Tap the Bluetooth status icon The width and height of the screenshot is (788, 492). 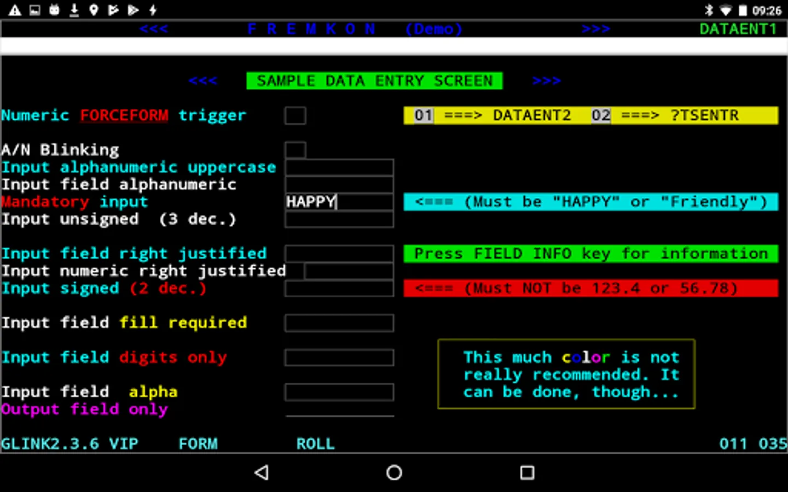pos(709,10)
